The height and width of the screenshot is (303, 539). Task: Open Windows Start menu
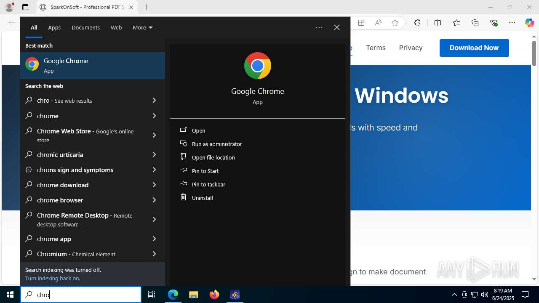[10, 295]
